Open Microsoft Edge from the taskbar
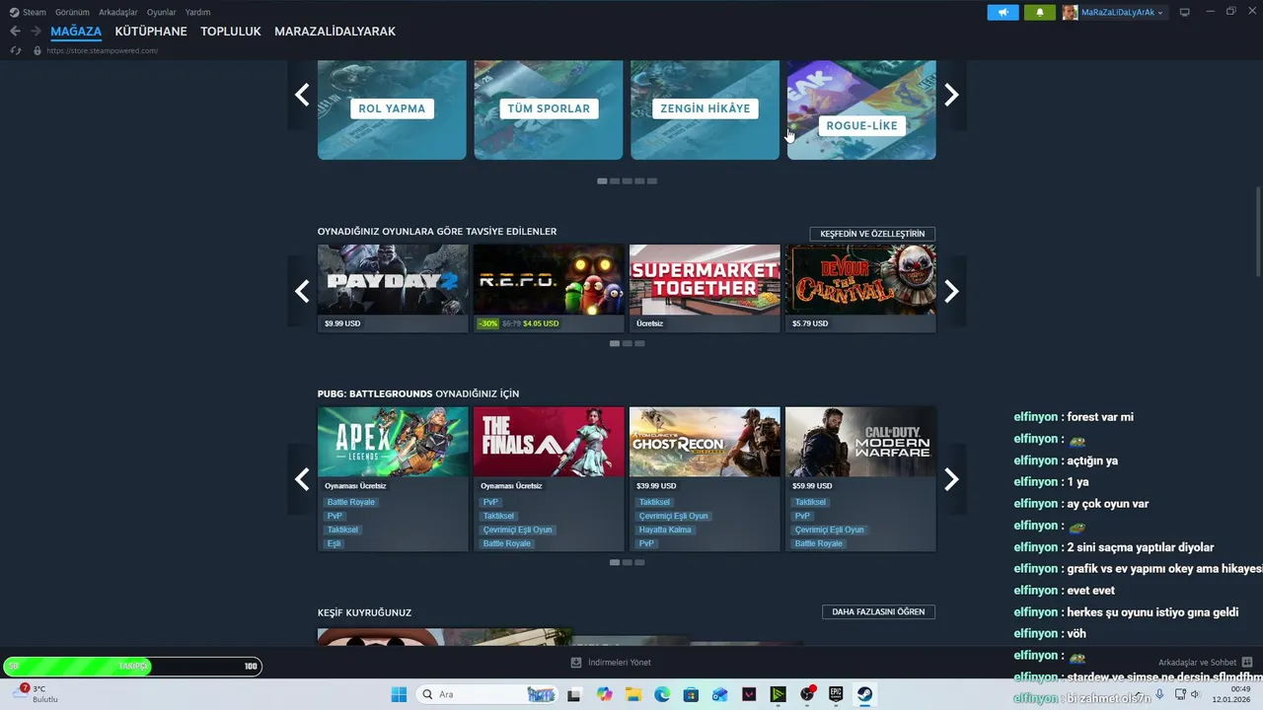This screenshot has width=1263, height=710. [662, 694]
